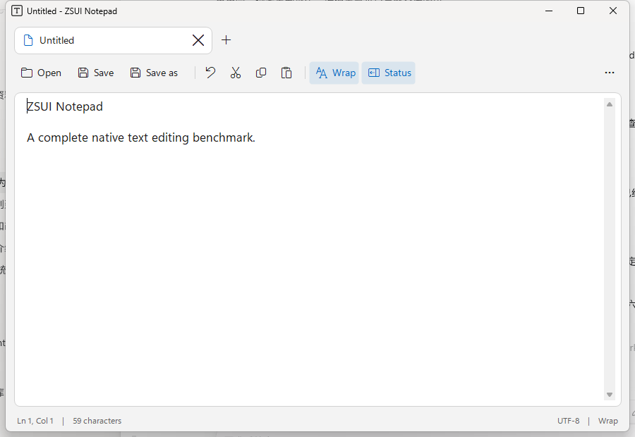Click the scrollbar up arrow

pyautogui.click(x=609, y=104)
